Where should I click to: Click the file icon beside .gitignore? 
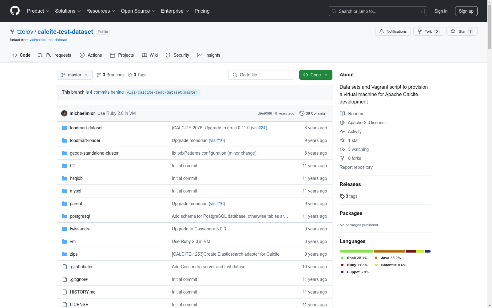tap(65, 279)
